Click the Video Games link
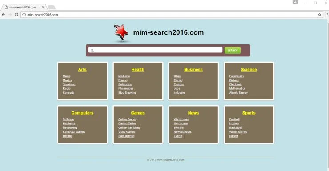The width and height of the screenshot is (329, 171). 127,132
